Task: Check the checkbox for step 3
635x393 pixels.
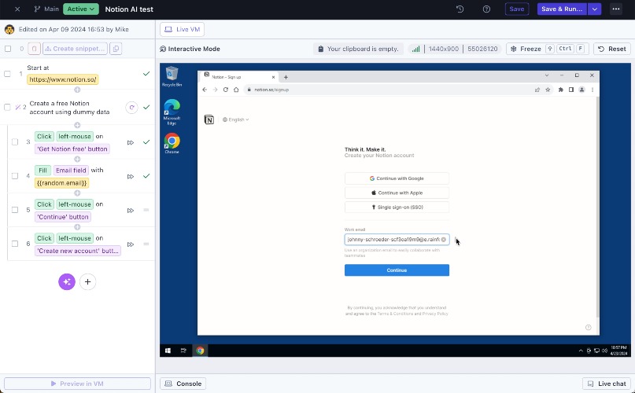Action: click(x=15, y=142)
